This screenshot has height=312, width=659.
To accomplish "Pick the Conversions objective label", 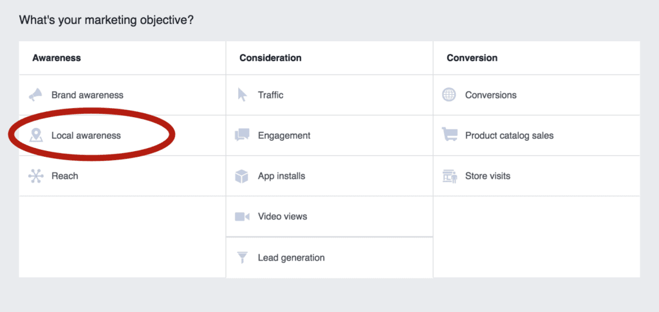I will tap(490, 95).
